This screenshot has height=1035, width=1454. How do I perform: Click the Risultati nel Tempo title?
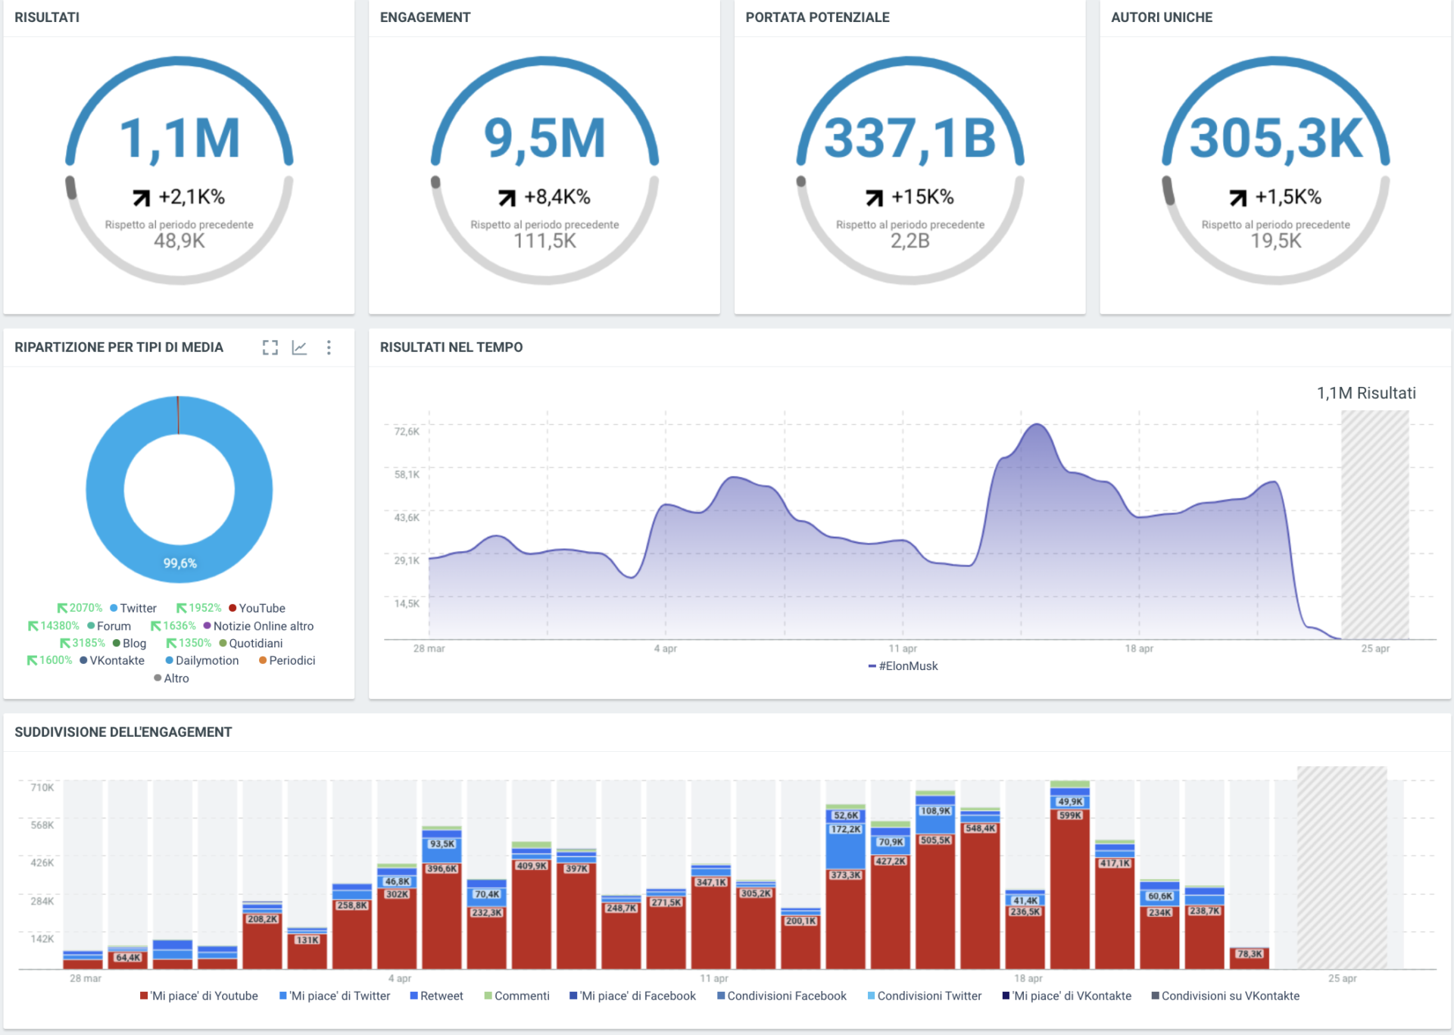tap(451, 348)
